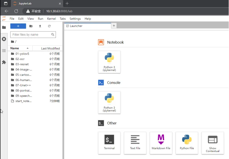This screenshot has width=229, height=159.
Task: Close the JupyterLab browser tab
Action: pos(60,4)
